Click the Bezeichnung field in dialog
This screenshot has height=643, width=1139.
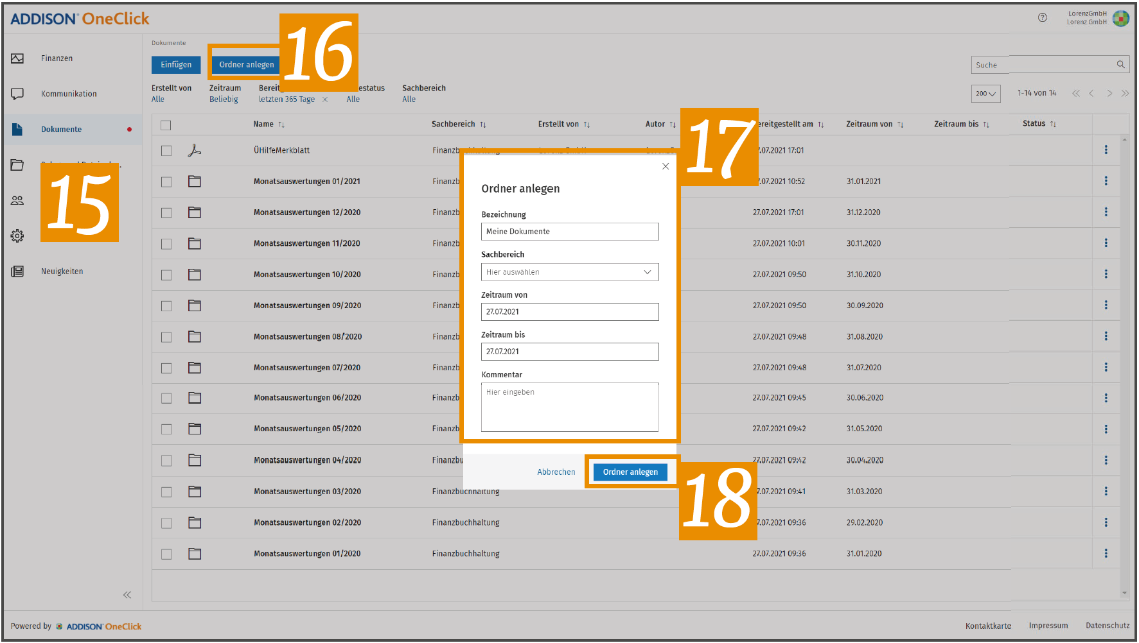[570, 232]
